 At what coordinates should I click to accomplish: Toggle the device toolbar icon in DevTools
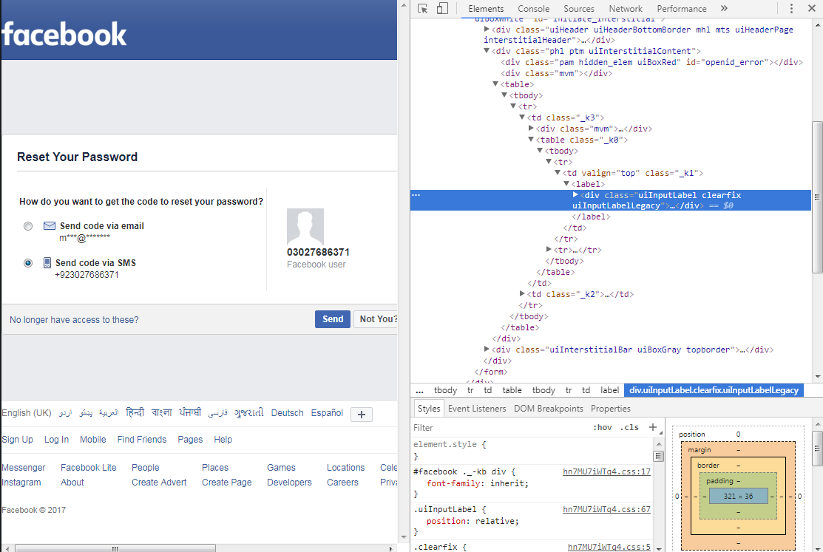coord(441,8)
